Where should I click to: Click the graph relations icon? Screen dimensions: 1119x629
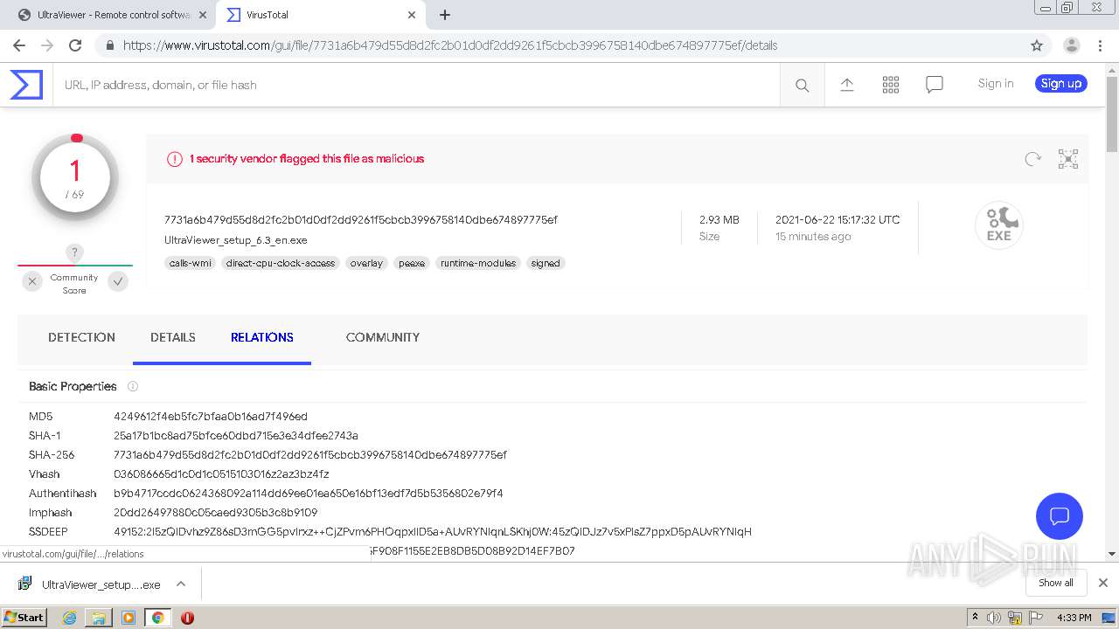[1068, 159]
